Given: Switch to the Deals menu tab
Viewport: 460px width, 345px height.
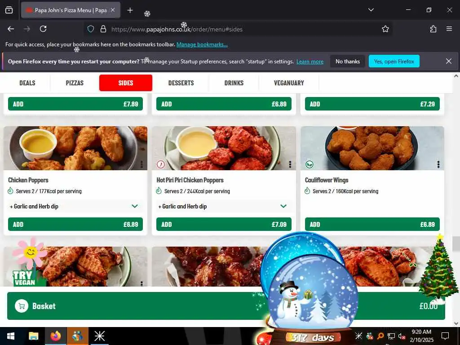Looking at the screenshot, I should click(27, 83).
